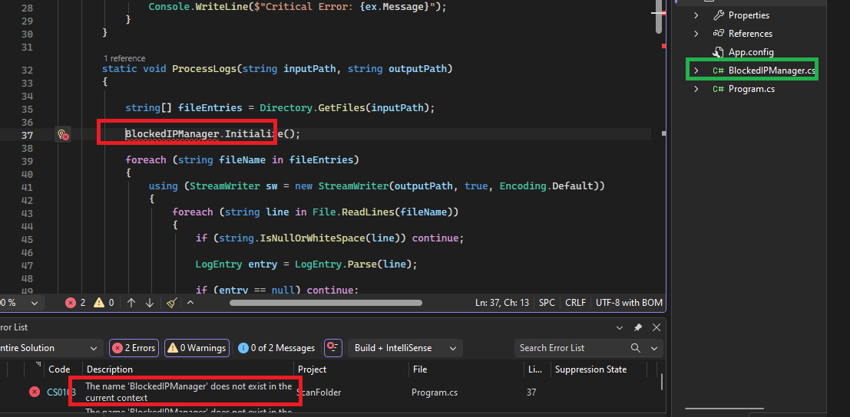Go to the previous issue with the up arrow
The width and height of the screenshot is (850, 417).
131,303
